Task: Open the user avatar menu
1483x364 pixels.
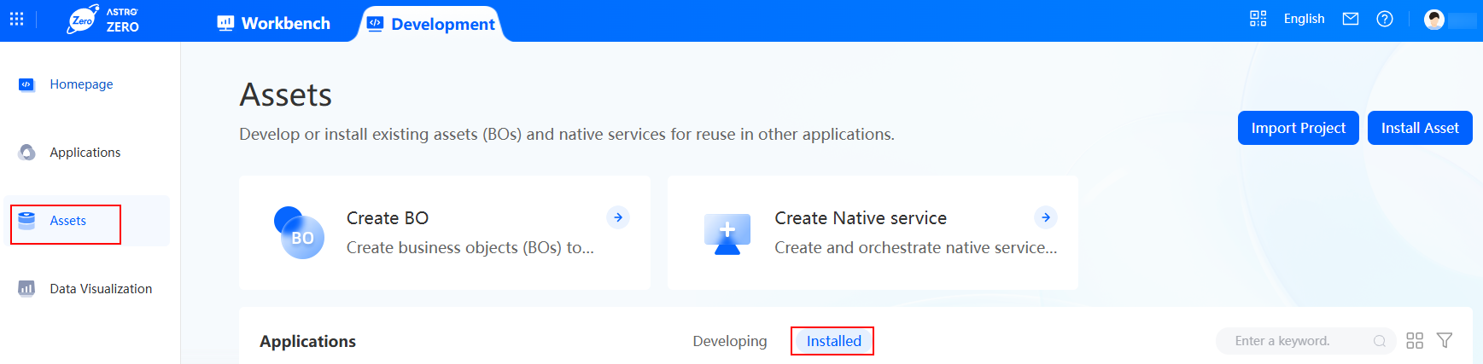Action: click(x=1434, y=19)
